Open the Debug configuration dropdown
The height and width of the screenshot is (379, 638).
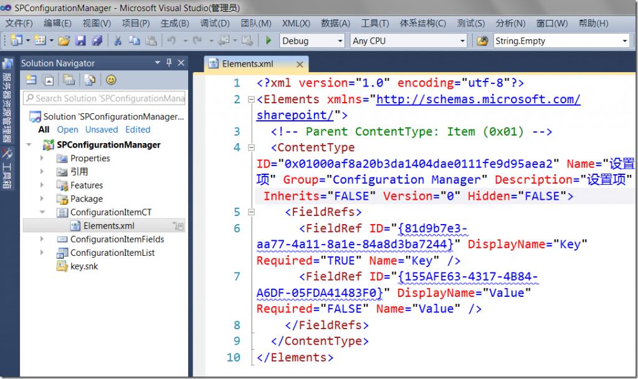312,40
